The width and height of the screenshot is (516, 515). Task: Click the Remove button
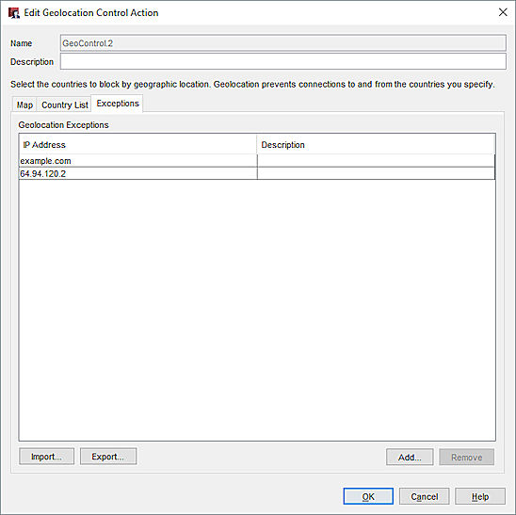click(467, 457)
